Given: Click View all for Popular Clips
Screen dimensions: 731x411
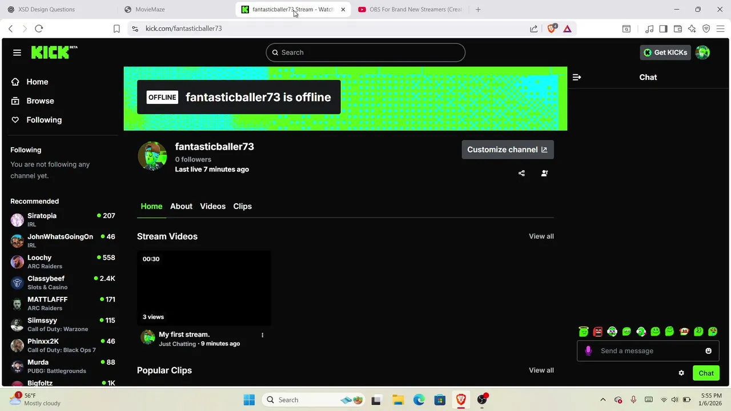Looking at the screenshot, I should pyautogui.click(x=541, y=370).
